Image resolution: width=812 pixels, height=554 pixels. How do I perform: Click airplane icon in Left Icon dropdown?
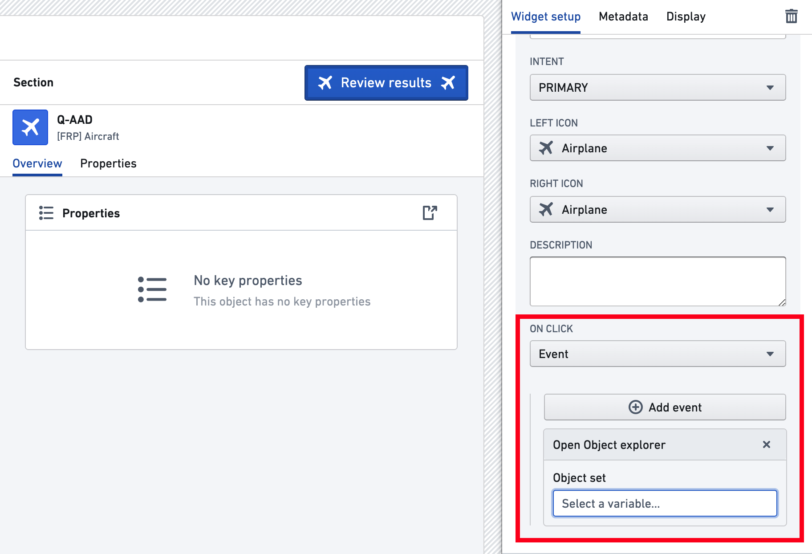tap(546, 148)
